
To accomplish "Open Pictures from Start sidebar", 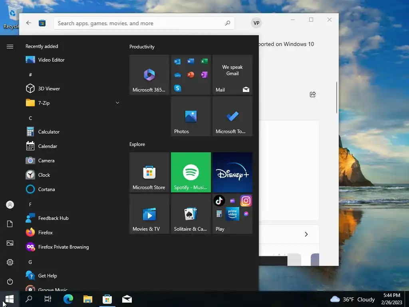I will 10,243.
